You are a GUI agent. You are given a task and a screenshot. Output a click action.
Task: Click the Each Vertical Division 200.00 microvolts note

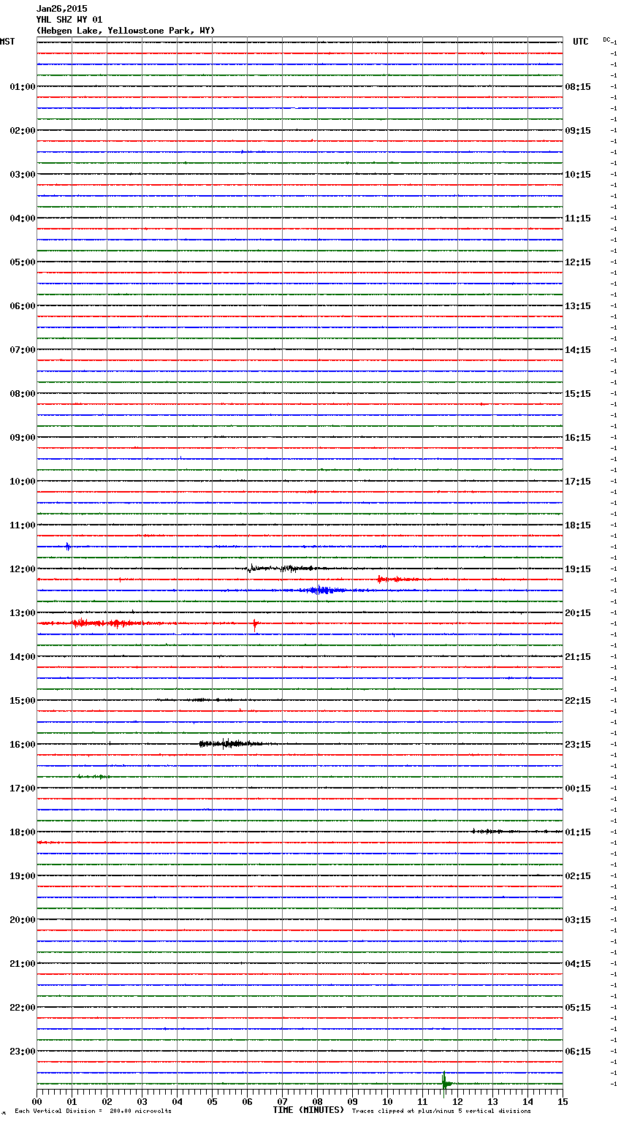[93, 1111]
